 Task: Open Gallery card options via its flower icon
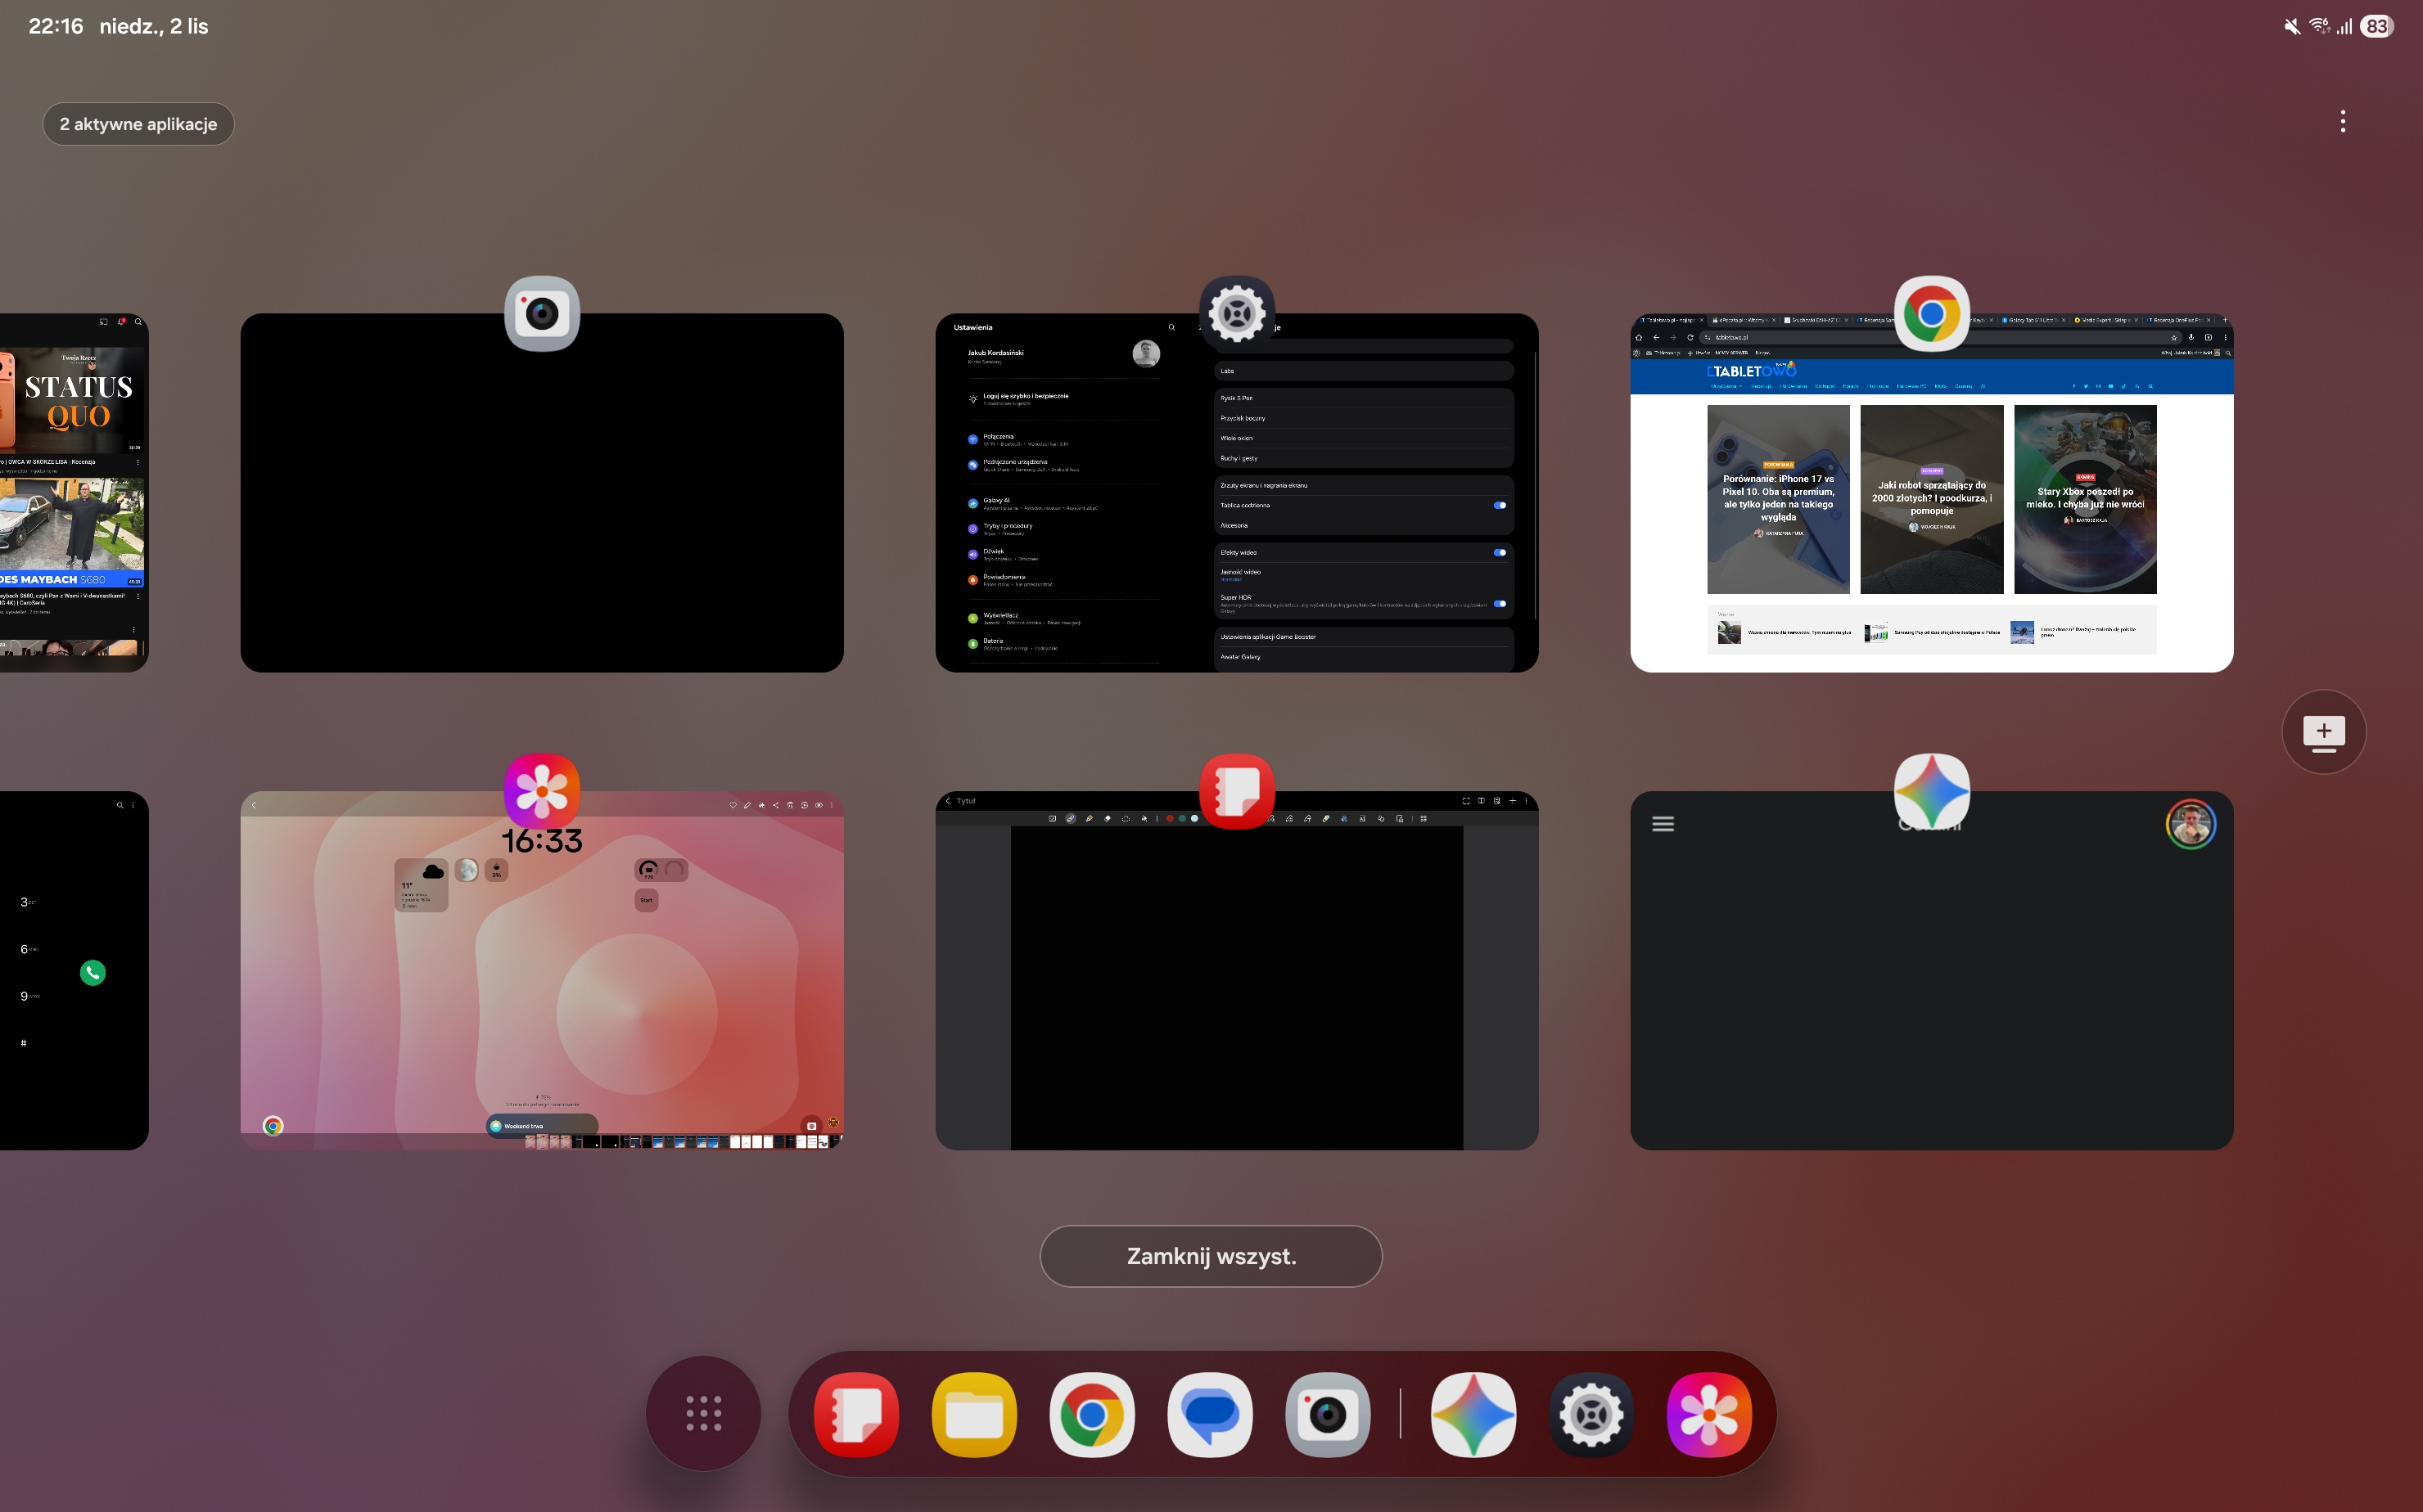click(541, 791)
